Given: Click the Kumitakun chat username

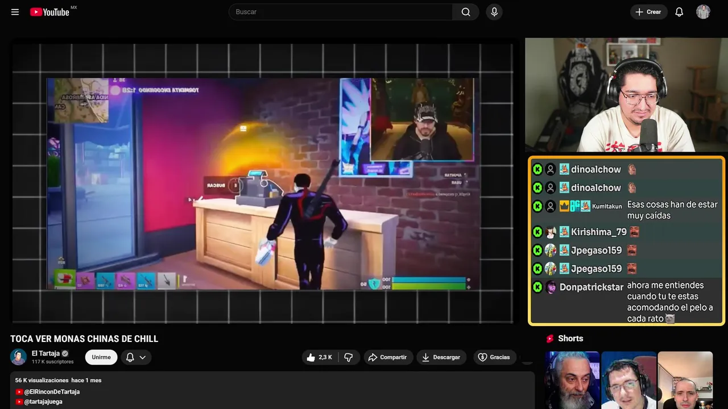Looking at the screenshot, I should [607, 207].
